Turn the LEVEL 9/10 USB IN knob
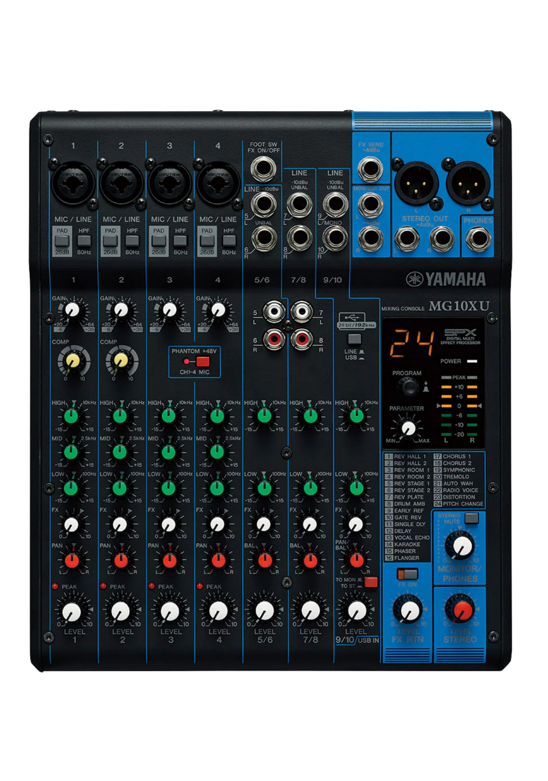The width and height of the screenshot is (548, 781). pos(357,611)
